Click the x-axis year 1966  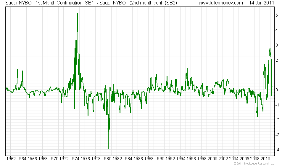coord(32,159)
